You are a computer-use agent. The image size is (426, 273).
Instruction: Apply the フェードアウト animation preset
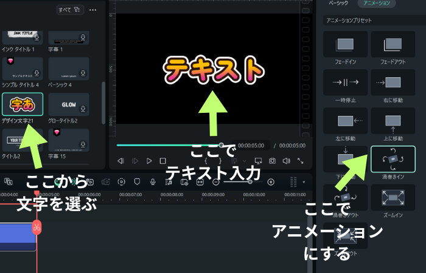[393, 44]
